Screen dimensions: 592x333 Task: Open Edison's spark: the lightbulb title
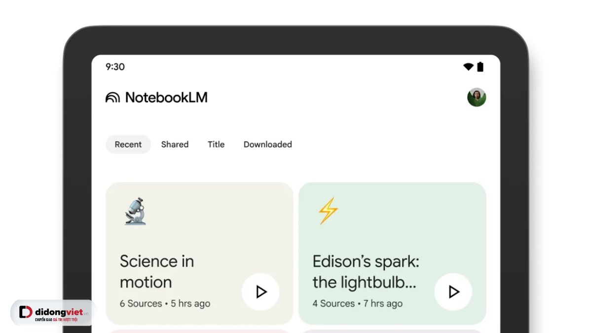(366, 271)
